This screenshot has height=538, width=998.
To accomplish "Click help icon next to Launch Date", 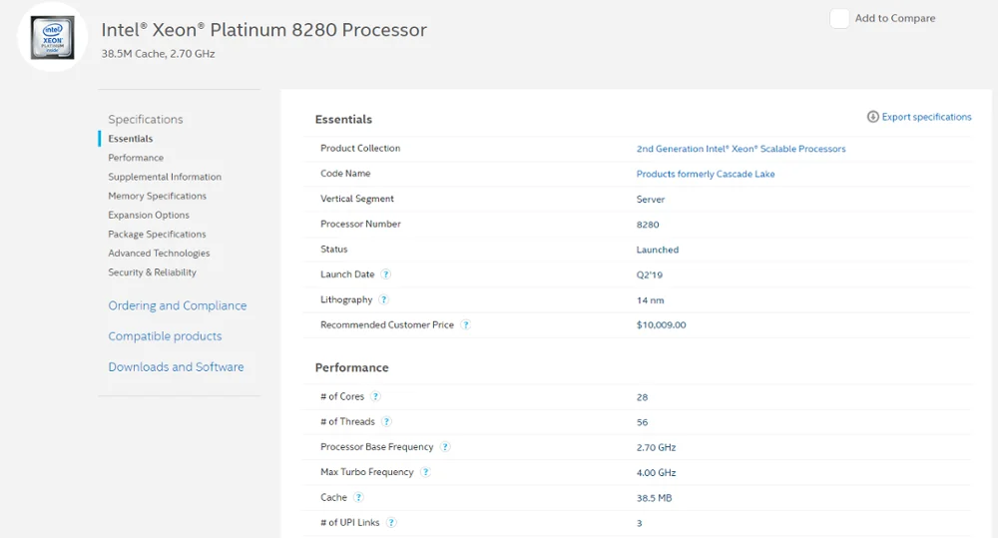I will pos(386,274).
